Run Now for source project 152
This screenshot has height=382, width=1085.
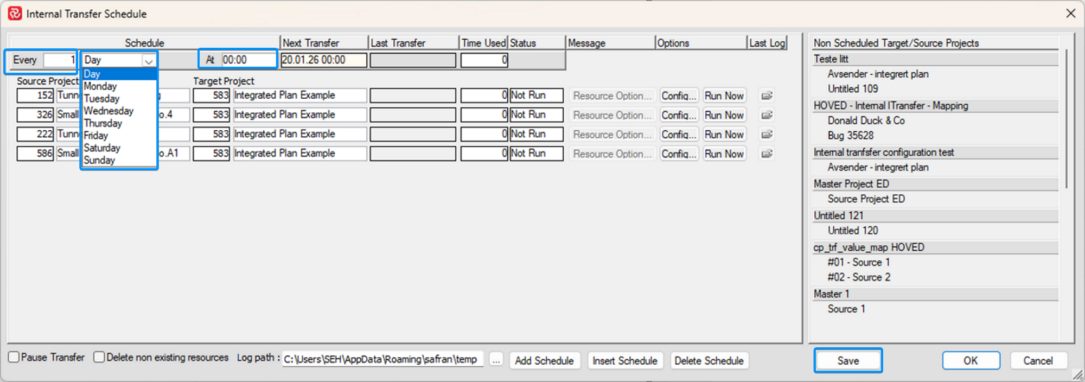point(724,95)
